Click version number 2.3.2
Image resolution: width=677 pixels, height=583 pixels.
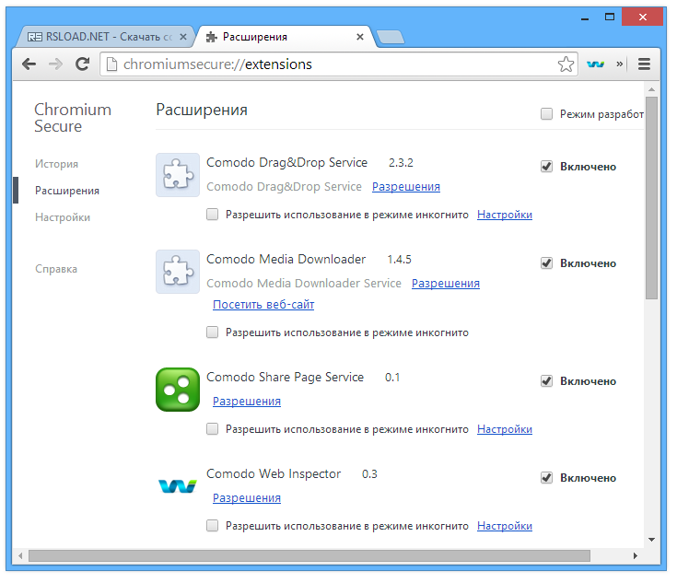(x=401, y=163)
